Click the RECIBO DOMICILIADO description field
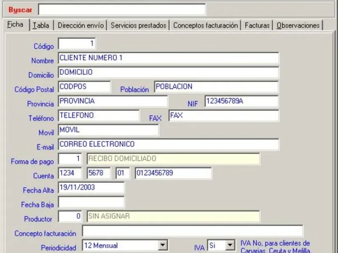338x253 pixels. [x=173, y=159]
